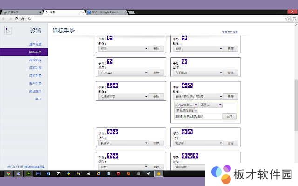Click the bookmark star in address bar
This screenshot has width=298, height=186.
pos(287,19)
